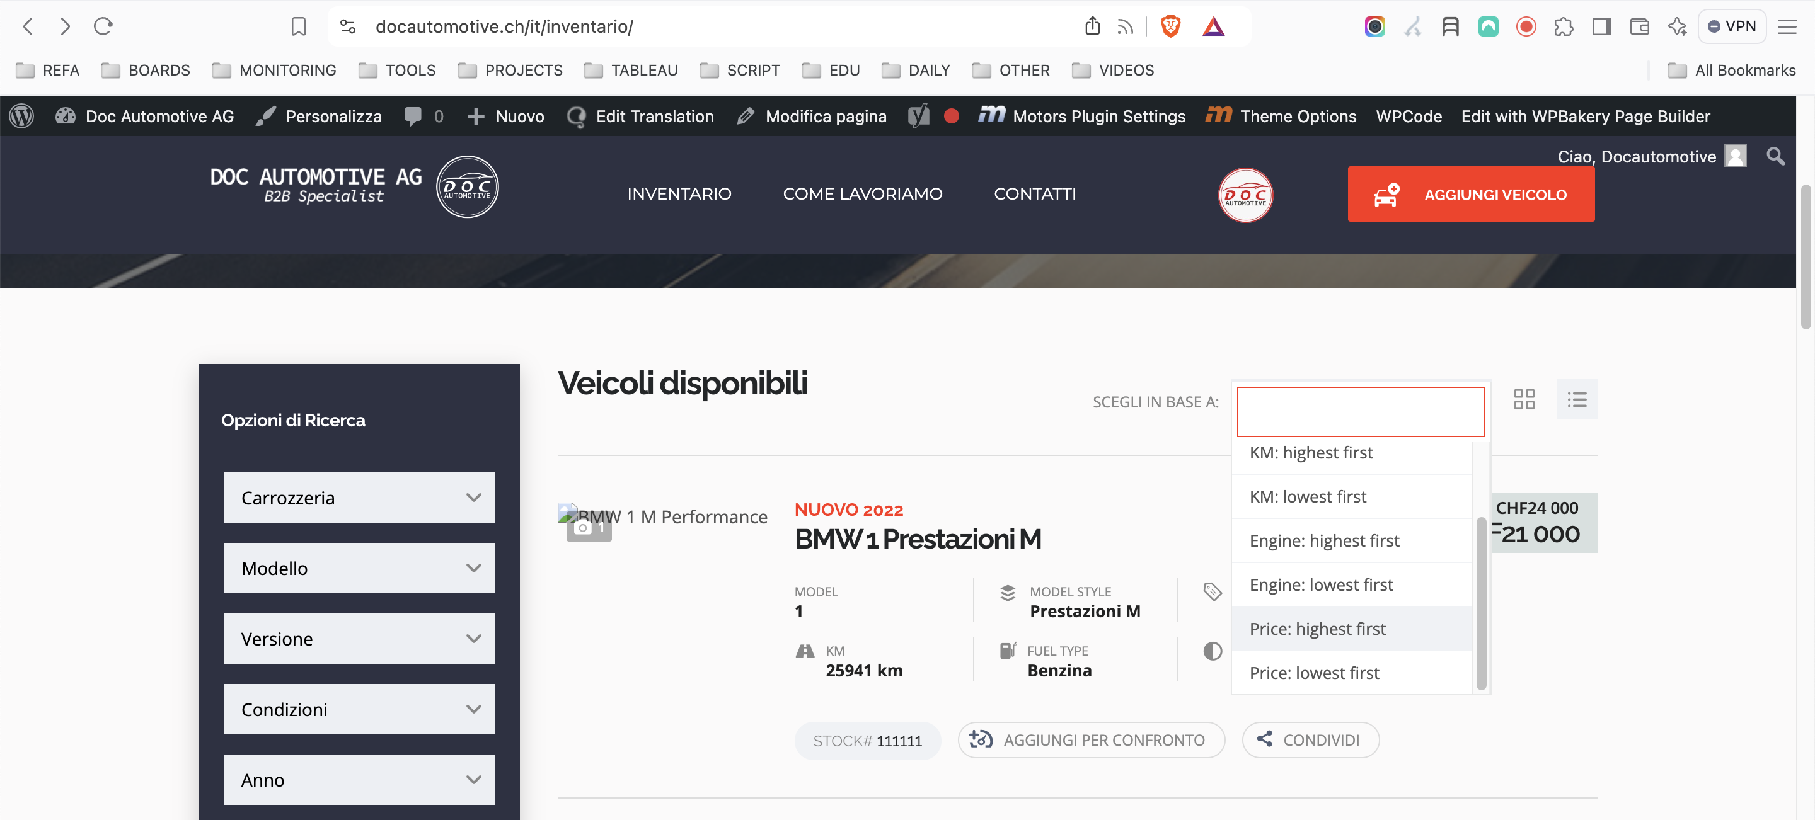The width and height of the screenshot is (1815, 820).
Task: Click AGGIUNGI PER CONFRONTO button
Action: pyautogui.click(x=1091, y=740)
